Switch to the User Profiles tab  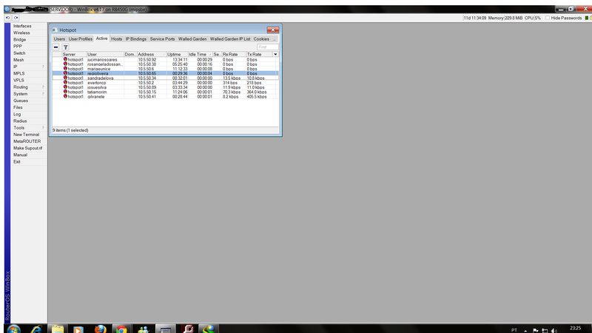point(81,39)
